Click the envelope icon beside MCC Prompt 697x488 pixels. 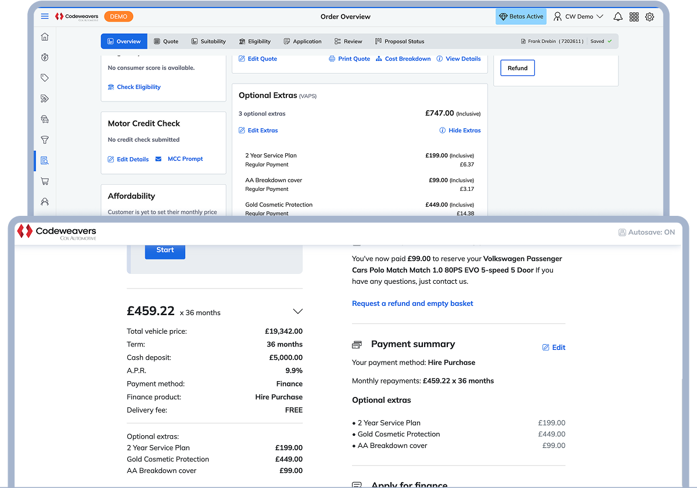[159, 159]
